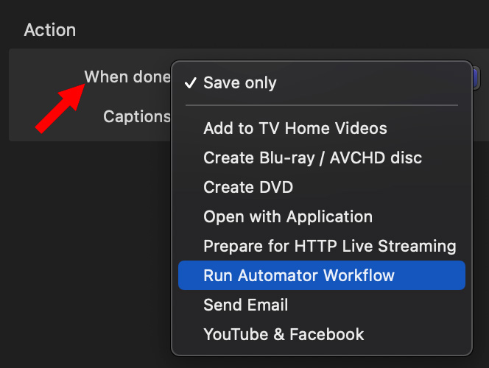Click the When done label

click(x=127, y=77)
